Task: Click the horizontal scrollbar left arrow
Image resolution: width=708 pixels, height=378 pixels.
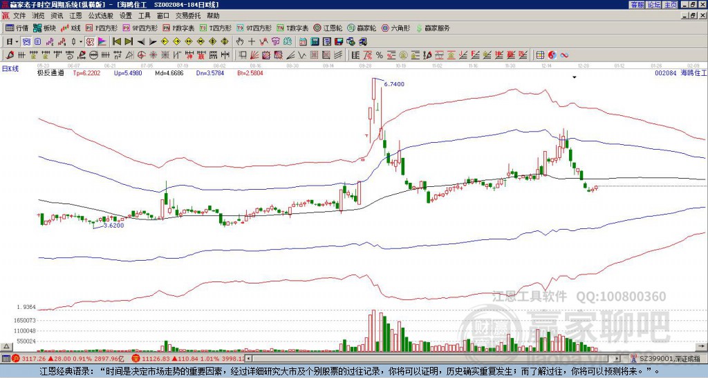Action: coord(248,359)
